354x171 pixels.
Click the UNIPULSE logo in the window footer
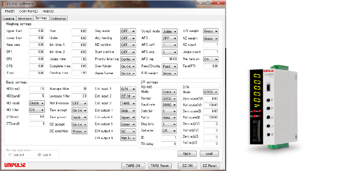tap(15, 165)
